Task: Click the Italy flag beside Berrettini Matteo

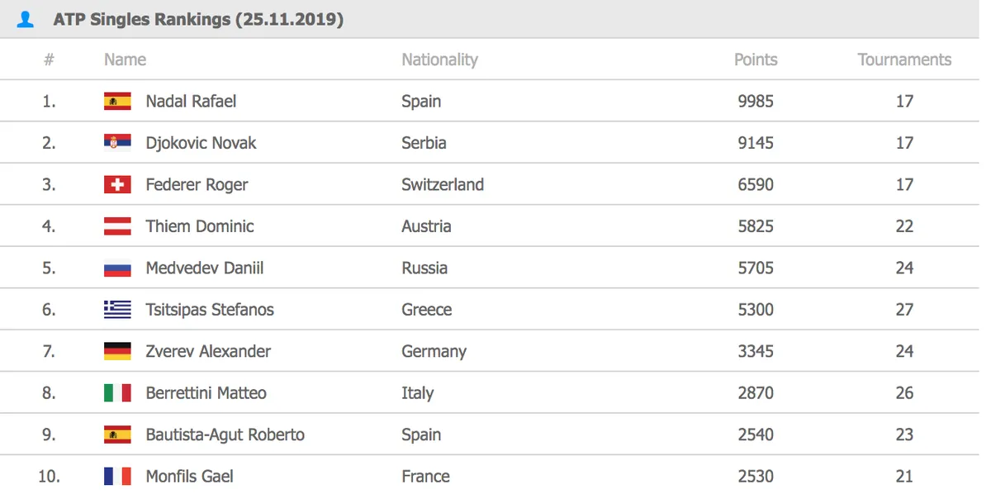Action: click(117, 393)
